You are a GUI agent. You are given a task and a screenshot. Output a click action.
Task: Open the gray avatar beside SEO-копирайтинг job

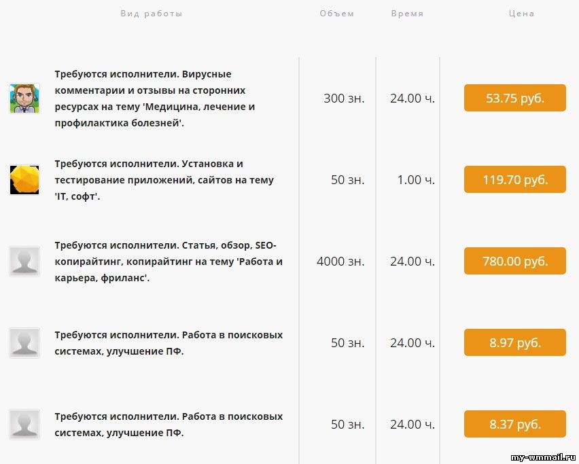coord(24,262)
